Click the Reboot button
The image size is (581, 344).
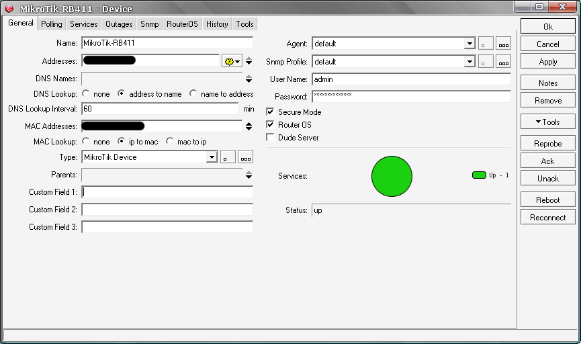coord(547,200)
